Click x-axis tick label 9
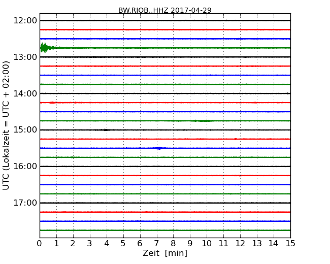Screen dimensions: 330x264 tap(190, 244)
